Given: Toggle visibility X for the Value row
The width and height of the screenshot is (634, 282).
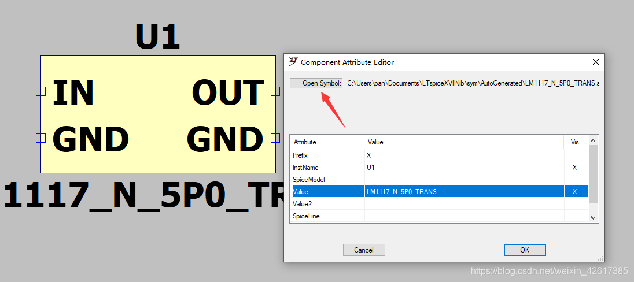Looking at the screenshot, I should 574,191.
